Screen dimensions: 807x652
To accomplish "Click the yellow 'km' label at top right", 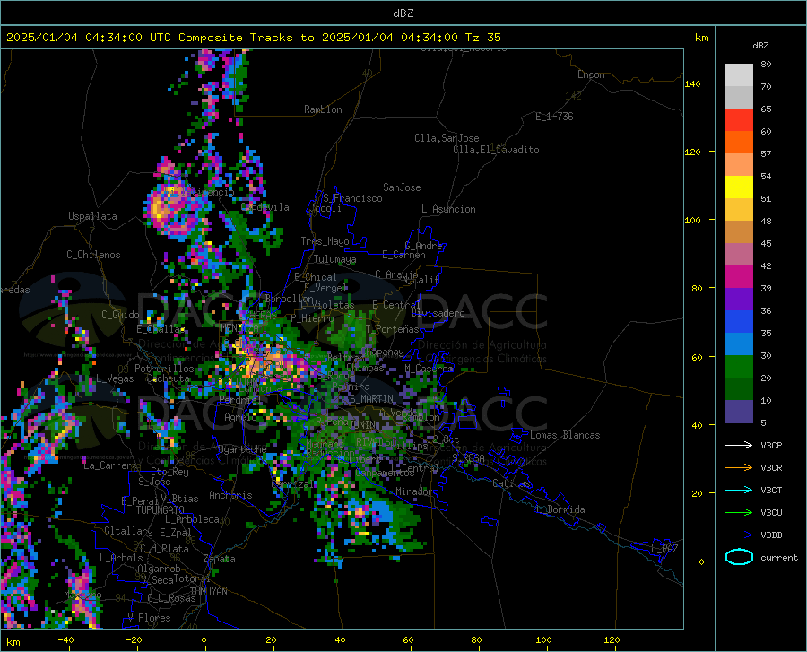I will (701, 38).
